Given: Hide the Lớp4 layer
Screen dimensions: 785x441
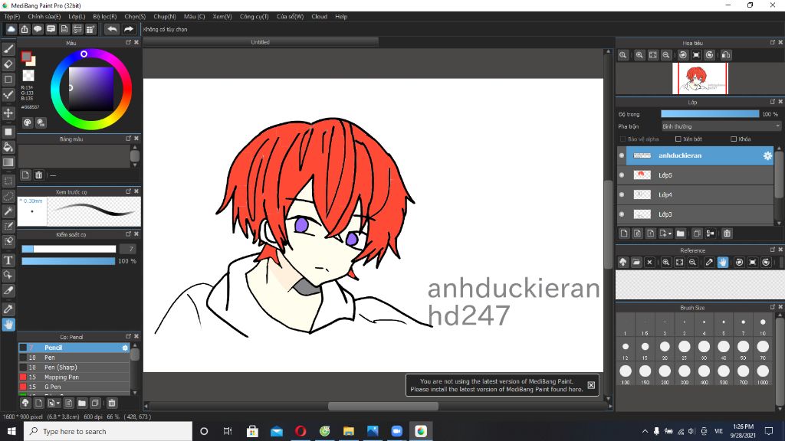Looking at the screenshot, I should tap(622, 194).
